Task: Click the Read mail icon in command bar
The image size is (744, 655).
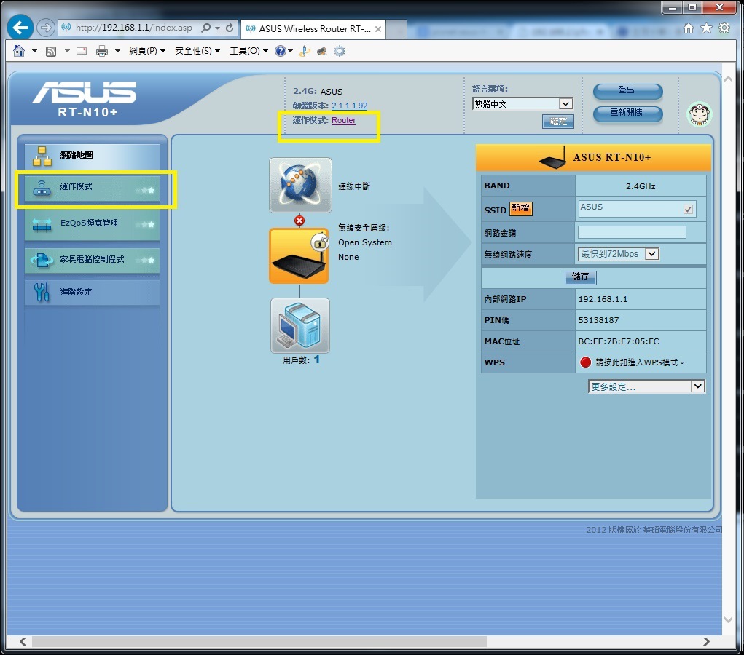Action: pyautogui.click(x=82, y=51)
